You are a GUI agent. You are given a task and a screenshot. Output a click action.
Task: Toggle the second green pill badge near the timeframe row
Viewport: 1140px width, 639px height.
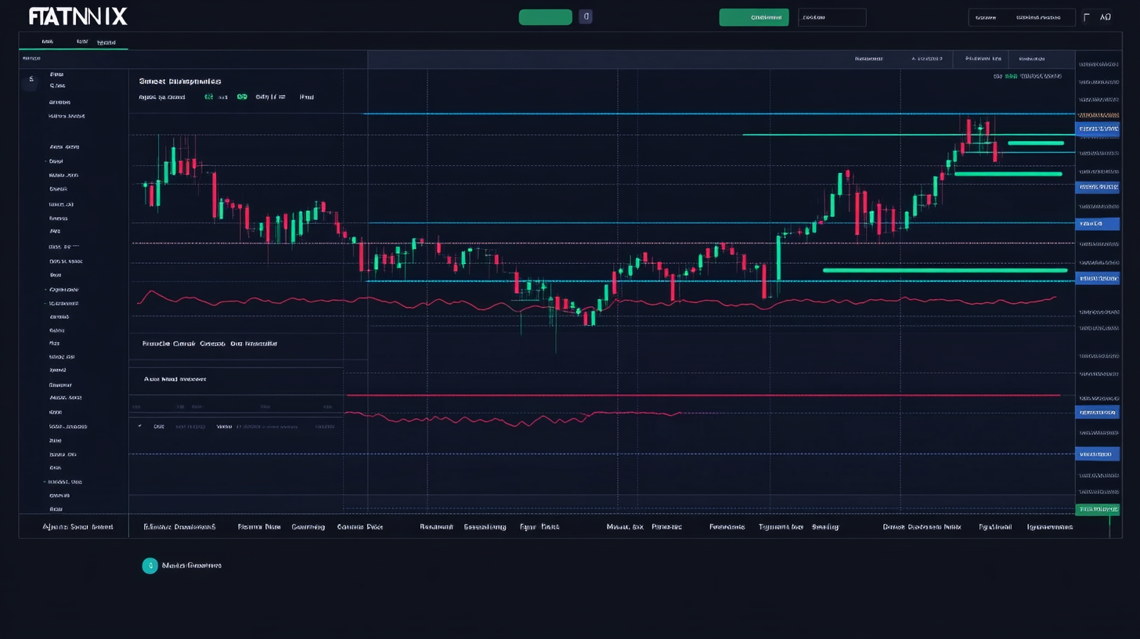[243, 96]
